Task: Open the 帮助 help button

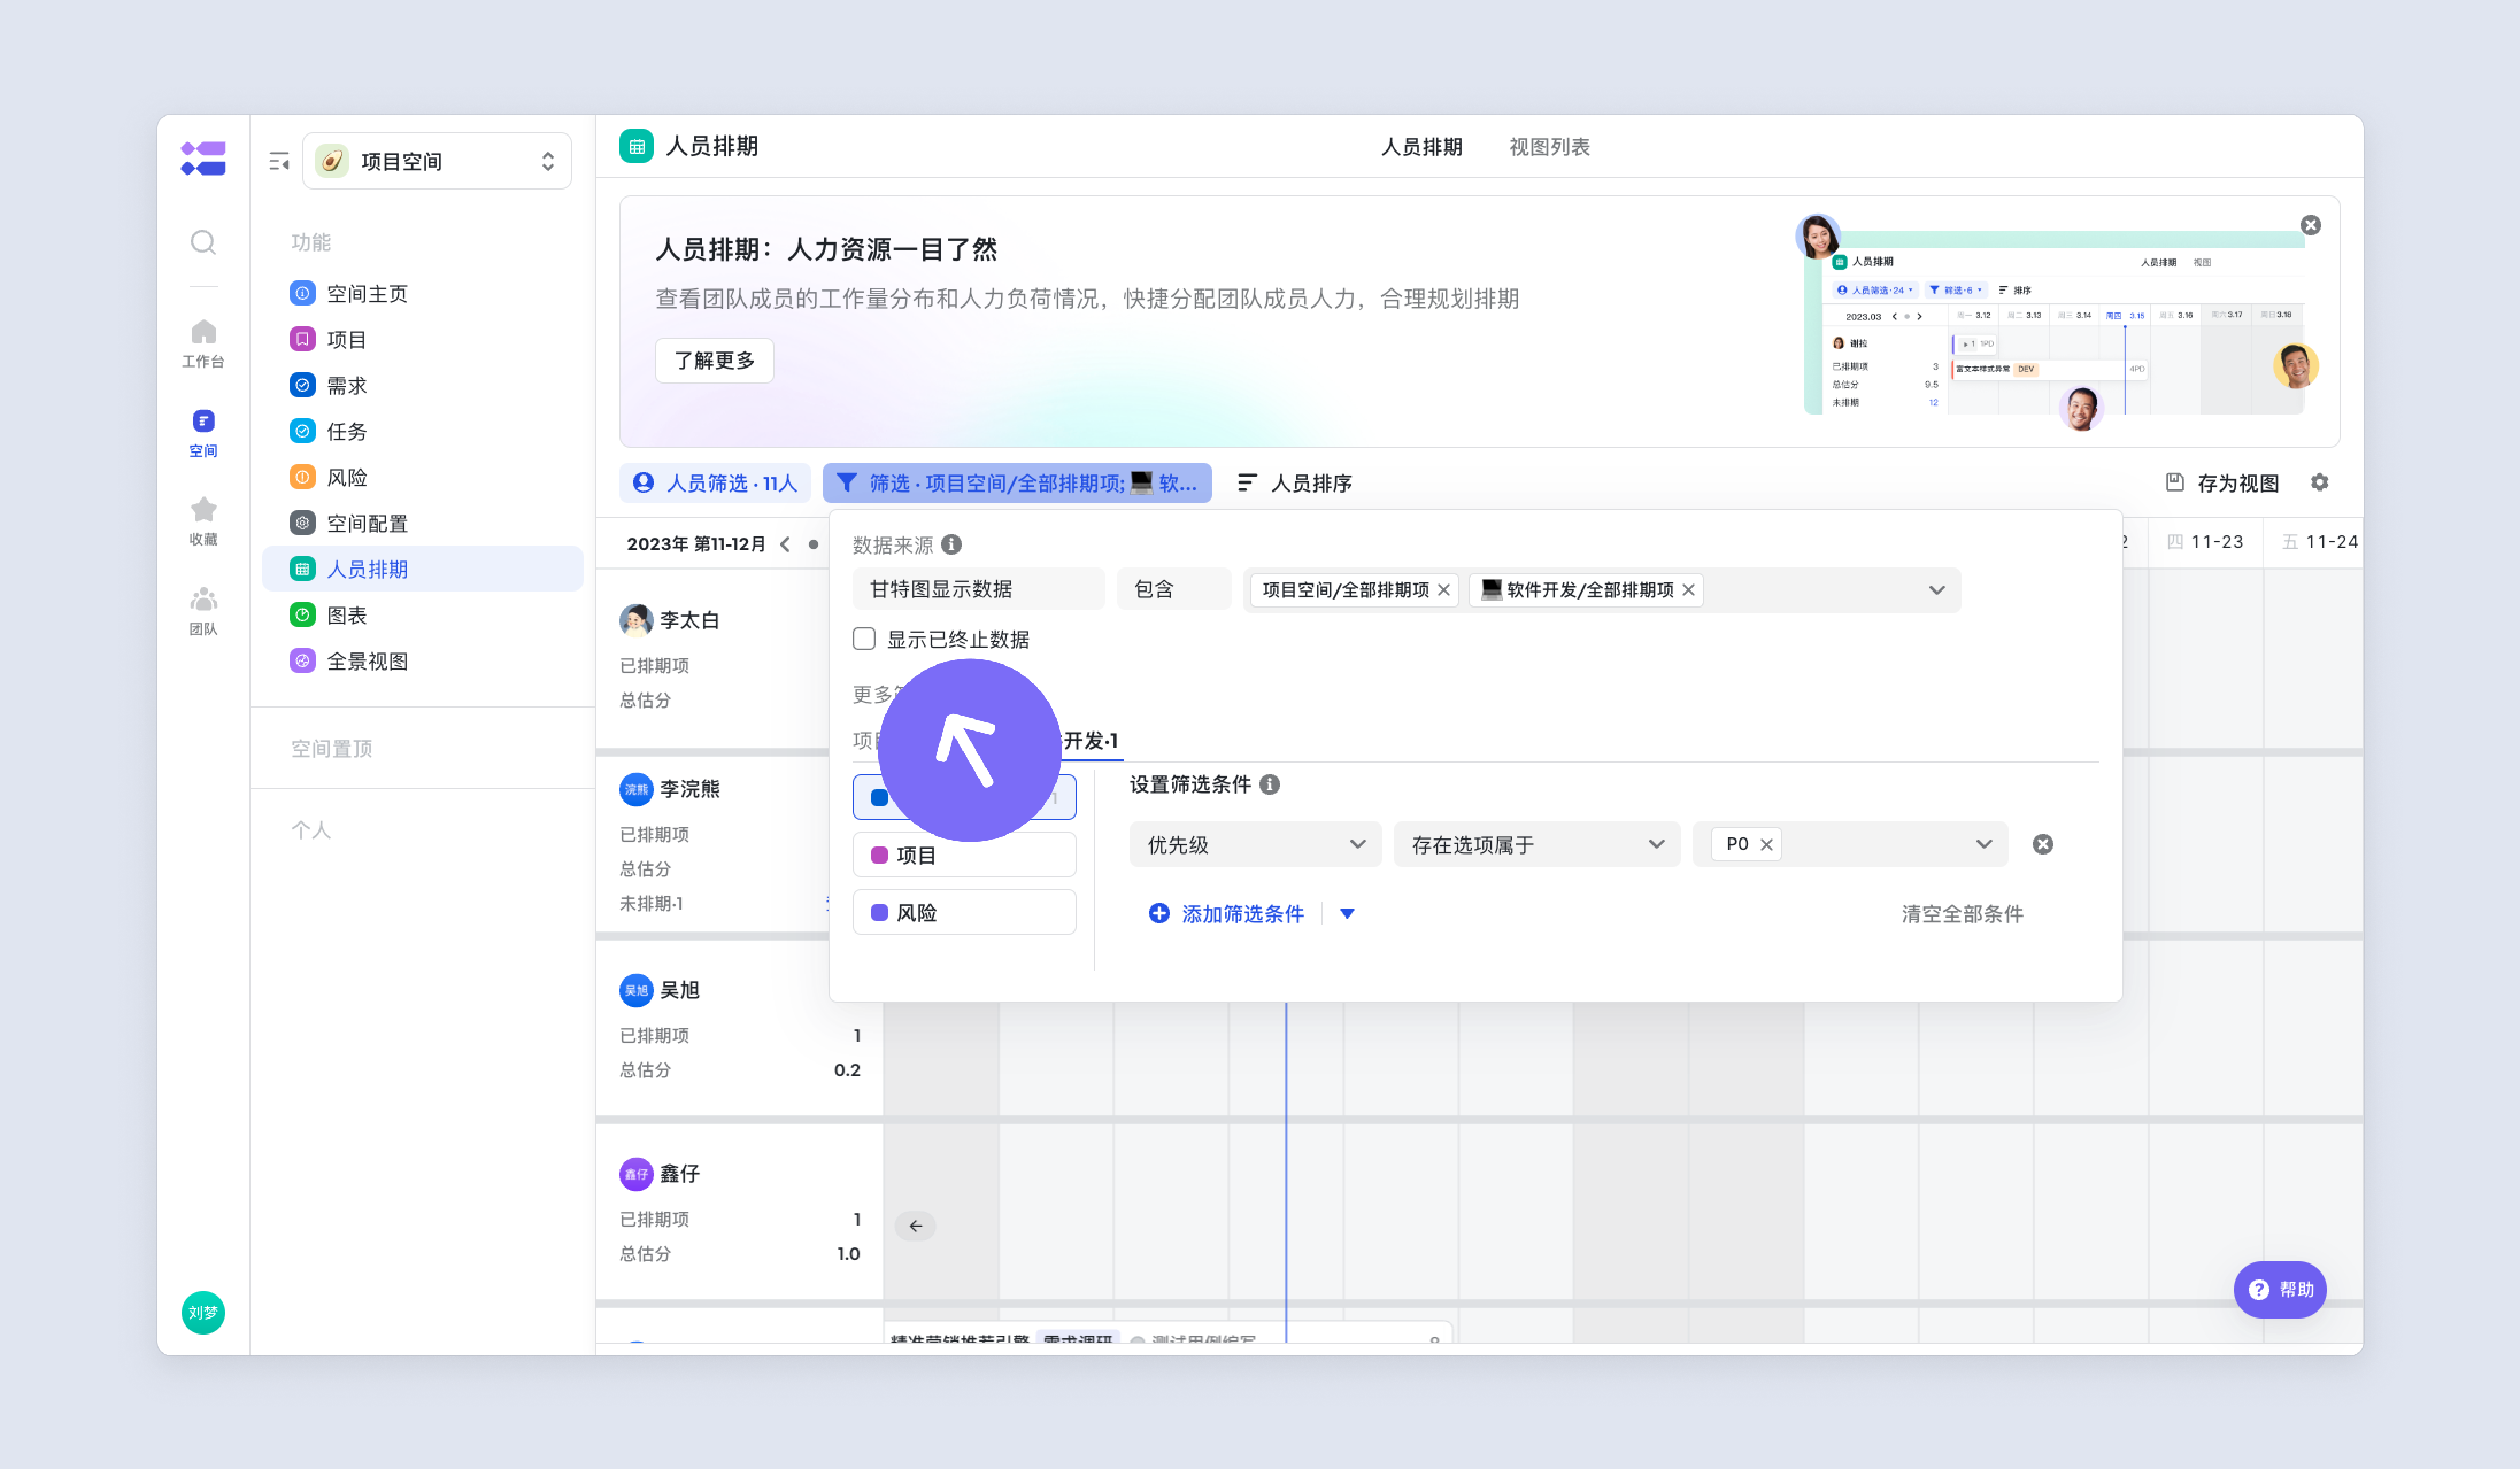Action: click(2280, 1289)
